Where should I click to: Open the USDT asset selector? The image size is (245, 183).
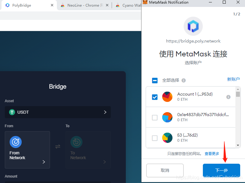58,112
